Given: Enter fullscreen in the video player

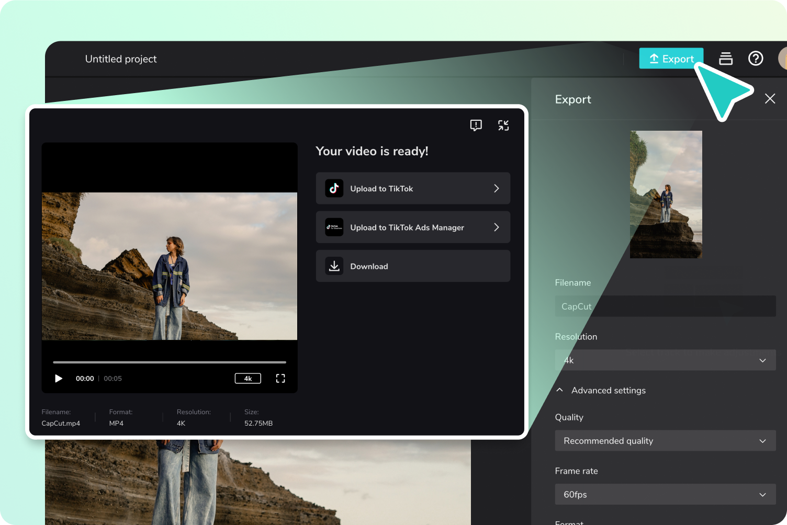Looking at the screenshot, I should 280,379.
